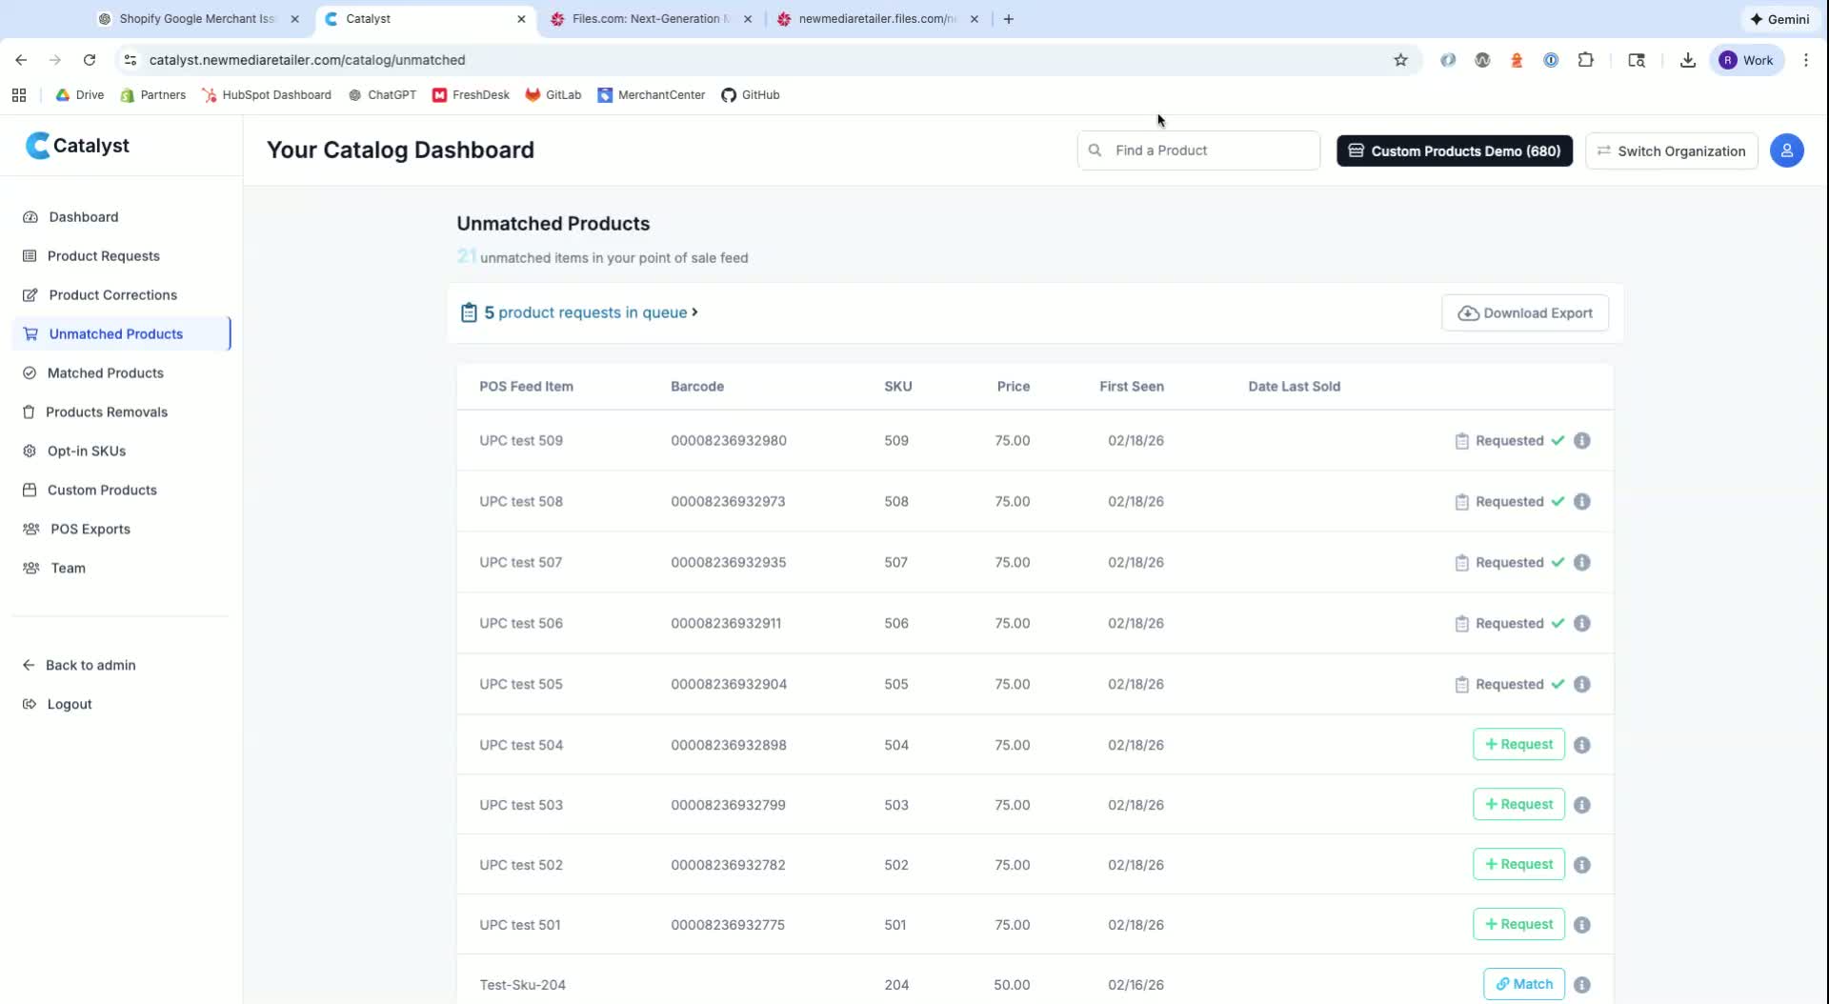This screenshot has height=1004, width=1829.
Task: Open Chrome three-dot menu
Action: (1805, 60)
